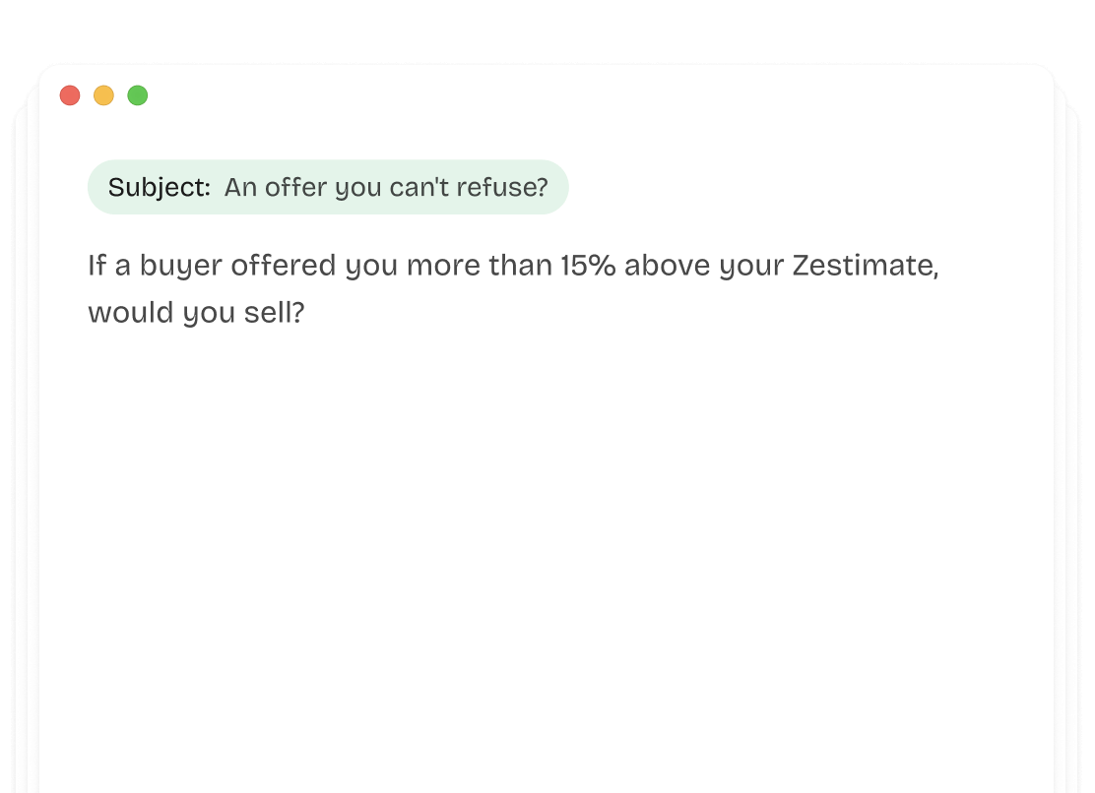Viewport: 1095px width, 793px height.
Task: Click the word "offer" in the subject line
Action: [x=297, y=187]
